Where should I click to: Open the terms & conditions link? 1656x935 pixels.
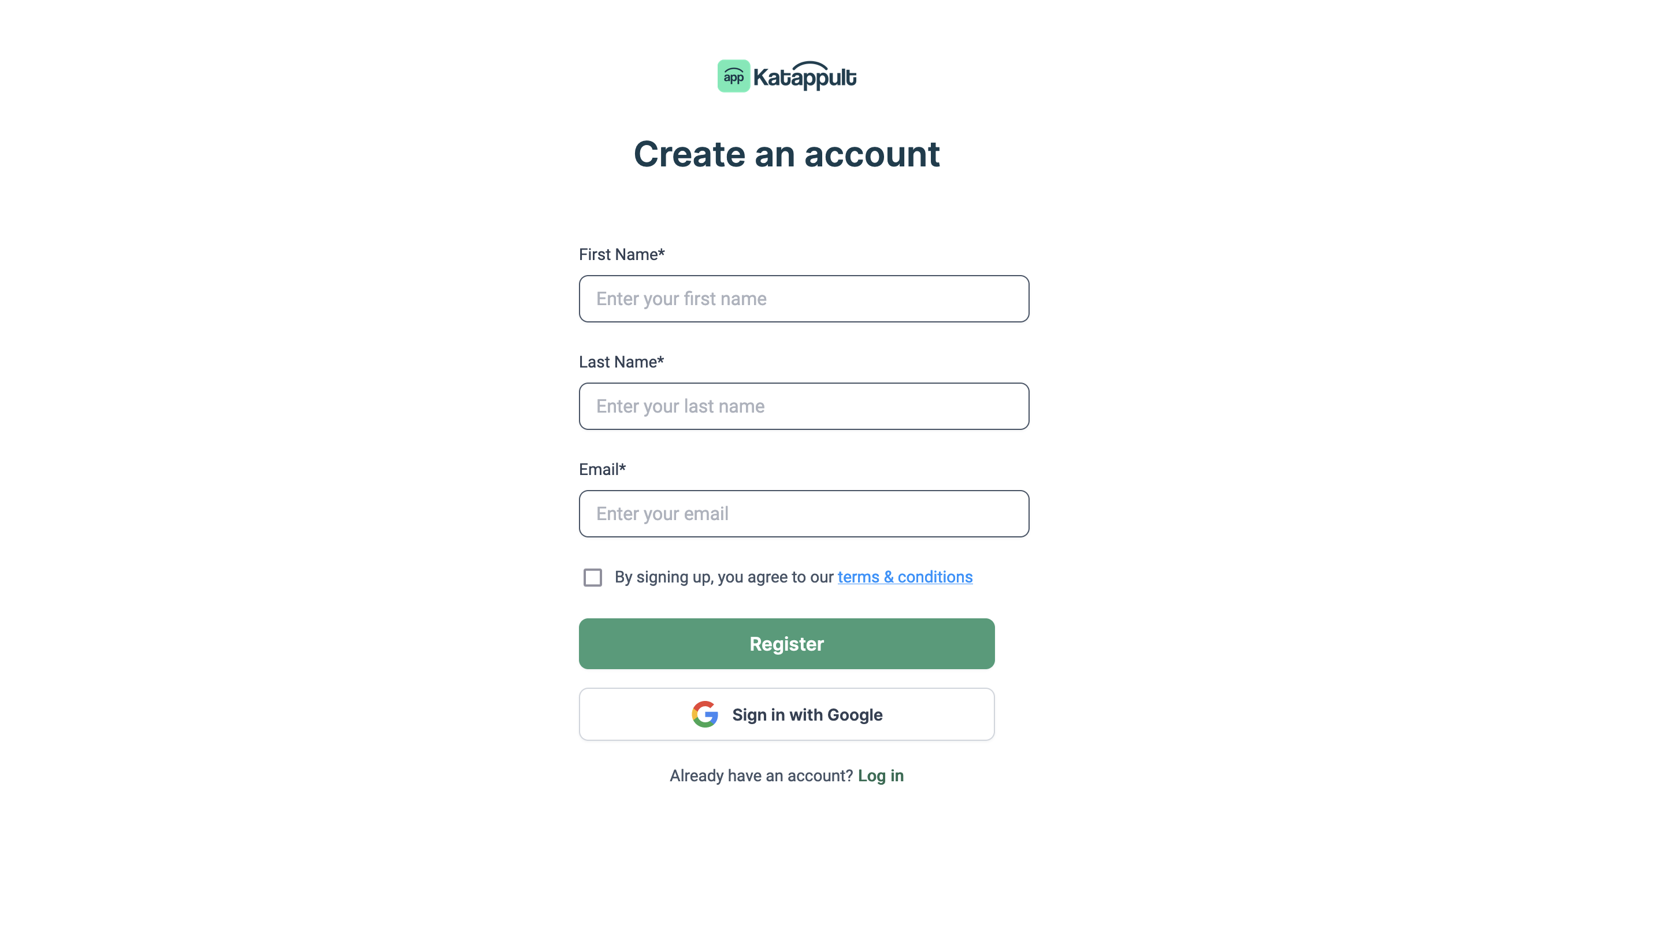(x=904, y=577)
